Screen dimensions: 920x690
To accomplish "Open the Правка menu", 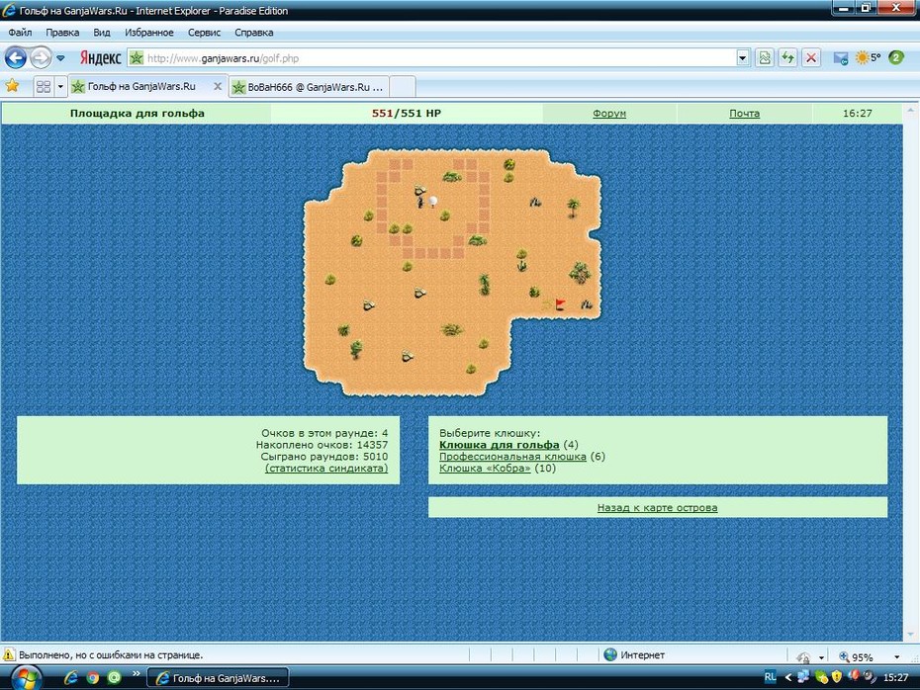I will pos(62,33).
